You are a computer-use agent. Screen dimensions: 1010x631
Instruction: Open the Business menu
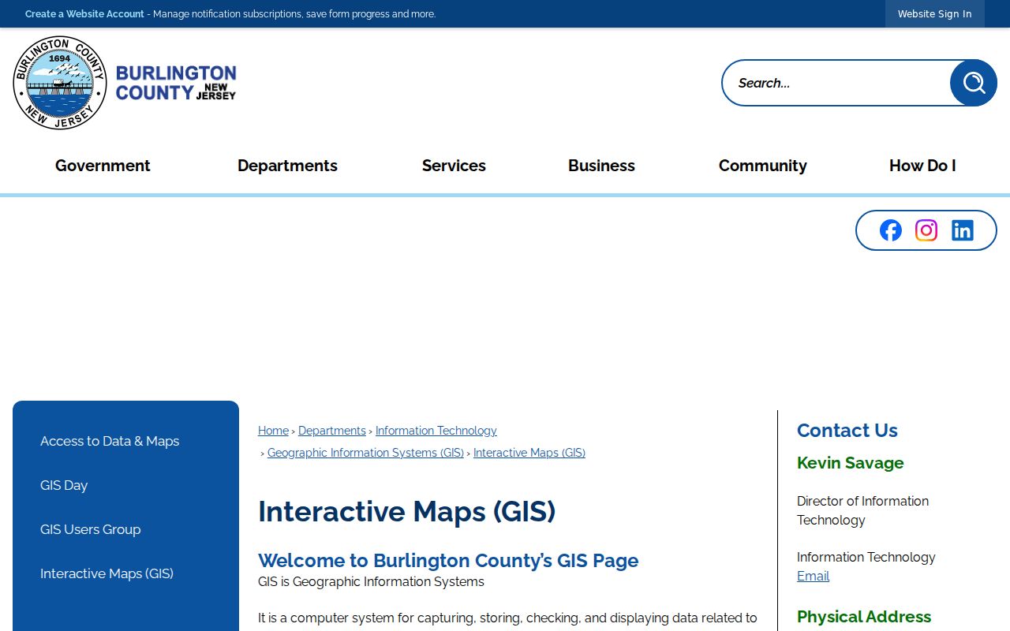[x=601, y=166]
